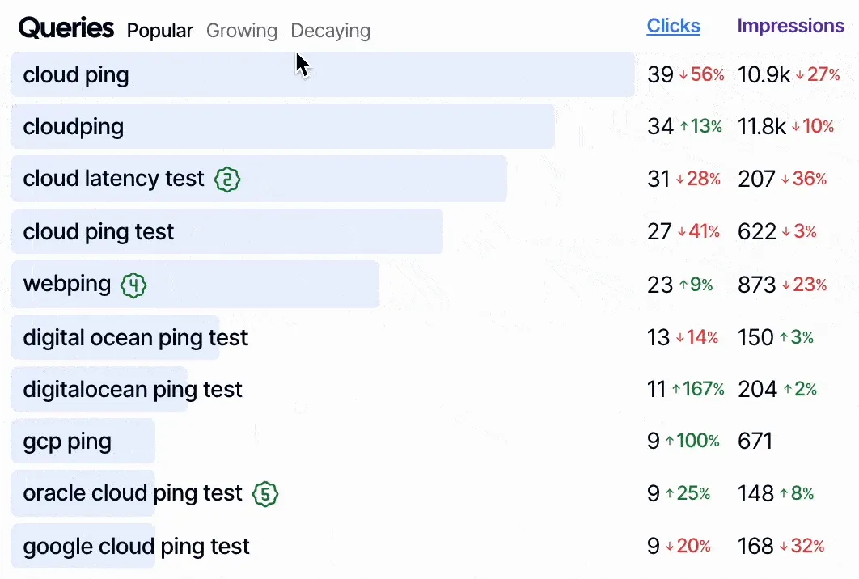Image resolution: width=859 pixels, height=579 pixels.
Task: Sort by the Impressions column header
Action: (x=790, y=26)
